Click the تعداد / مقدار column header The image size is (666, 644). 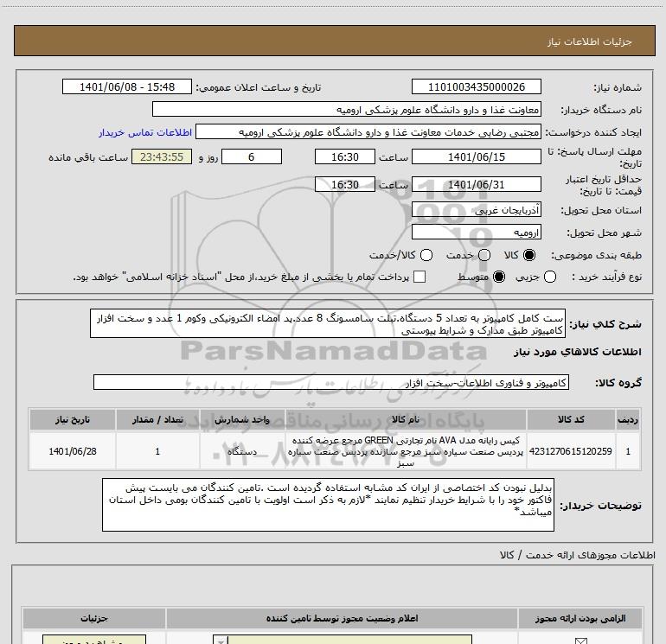point(157,419)
